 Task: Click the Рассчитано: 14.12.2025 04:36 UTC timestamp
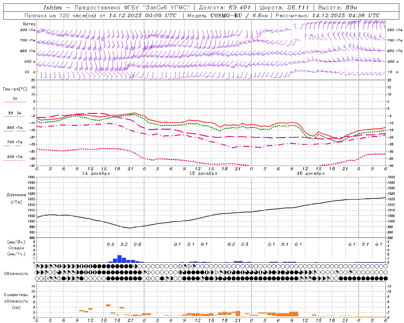click(328, 15)
